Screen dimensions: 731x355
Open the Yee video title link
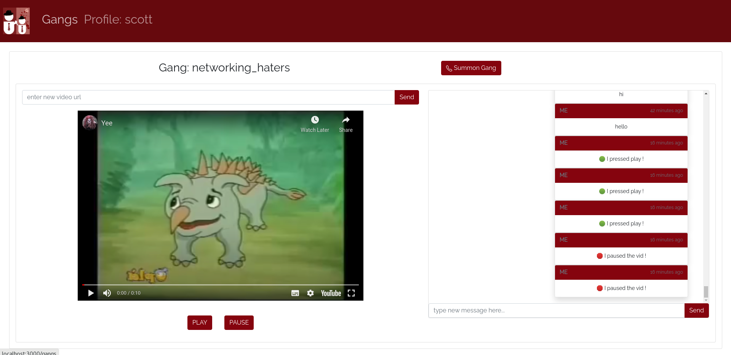(x=107, y=123)
